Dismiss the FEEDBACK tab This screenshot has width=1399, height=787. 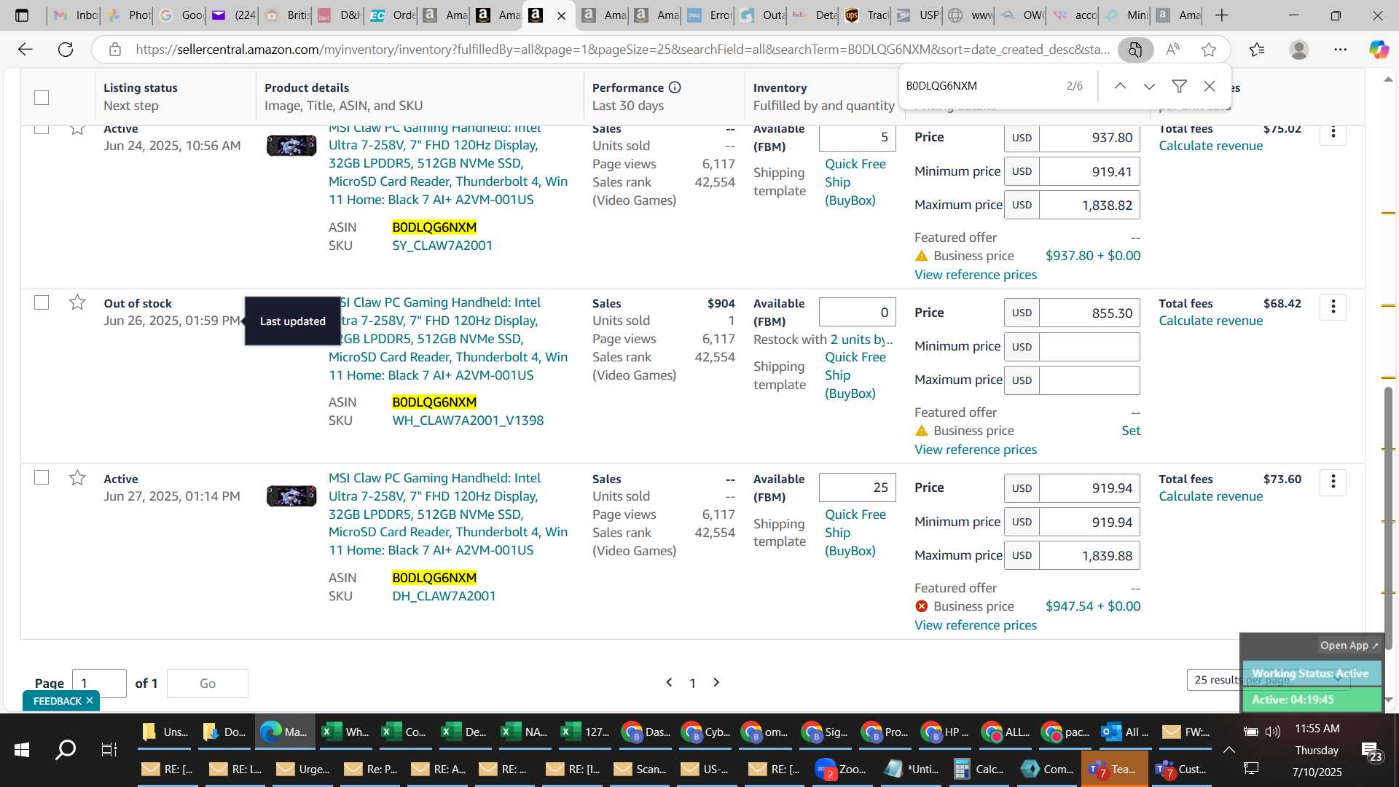pos(90,701)
